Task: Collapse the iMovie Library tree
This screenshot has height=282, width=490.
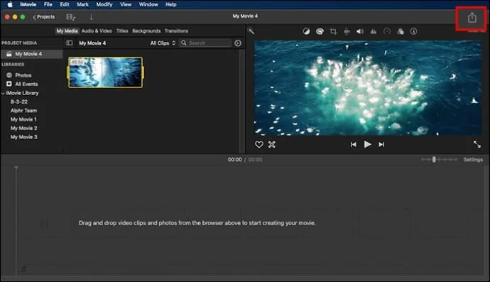Action: click(x=3, y=93)
